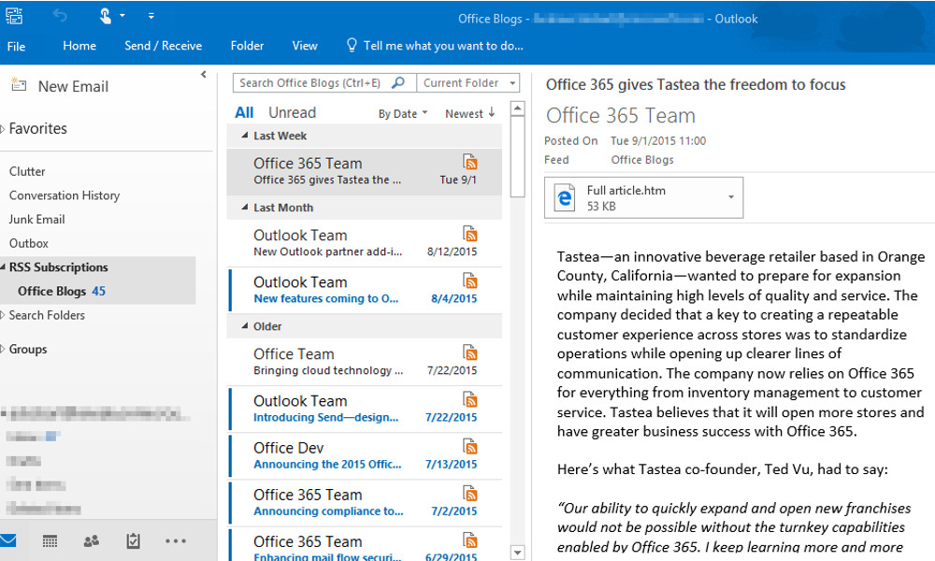The height and width of the screenshot is (561, 935).
Task: Open the Tasks icon in navigation bar
Action: point(133,540)
